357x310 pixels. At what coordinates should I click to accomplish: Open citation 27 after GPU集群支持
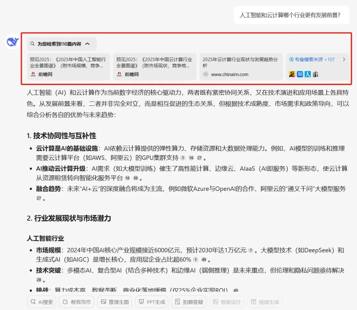(199, 158)
